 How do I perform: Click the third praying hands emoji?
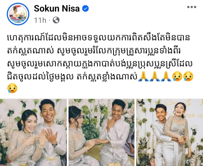[x=166, y=77]
